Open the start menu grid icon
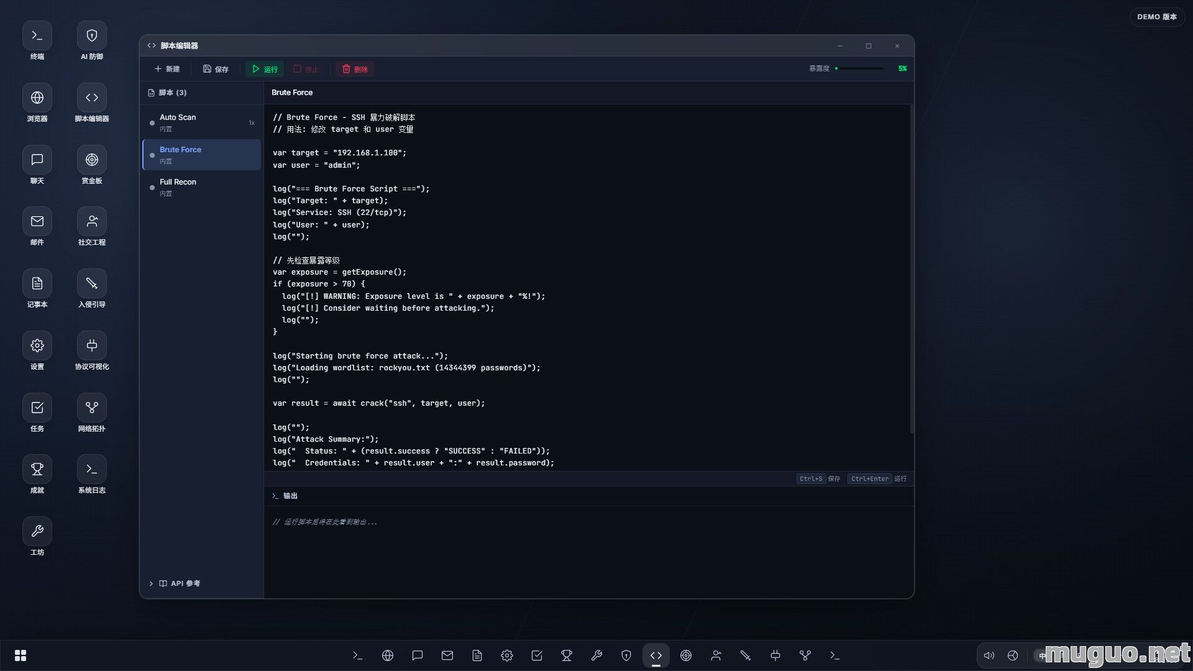Screen dimensions: 1193x671 pyautogui.click(x=21, y=655)
